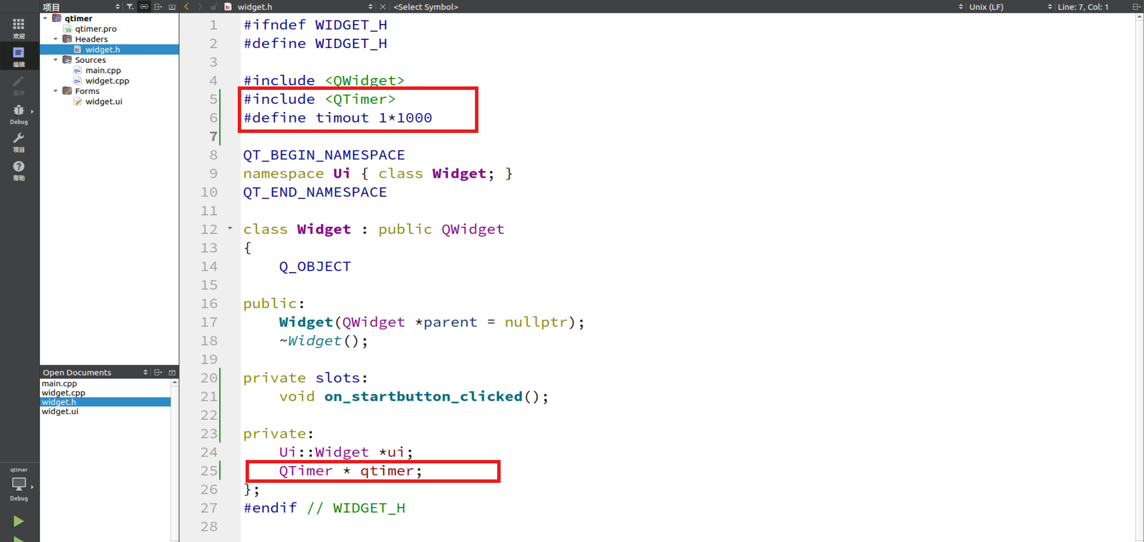
Task: Open the Projects wrench mode
Action: (19, 142)
